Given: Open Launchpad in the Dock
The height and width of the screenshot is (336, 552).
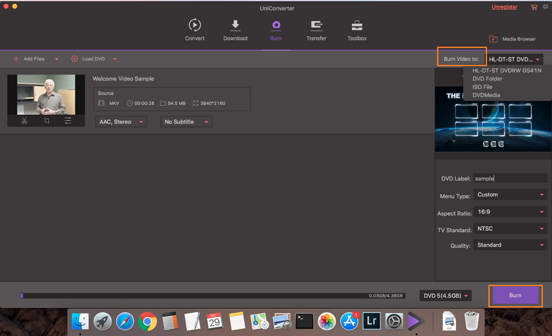Looking at the screenshot, I should tap(103, 321).
